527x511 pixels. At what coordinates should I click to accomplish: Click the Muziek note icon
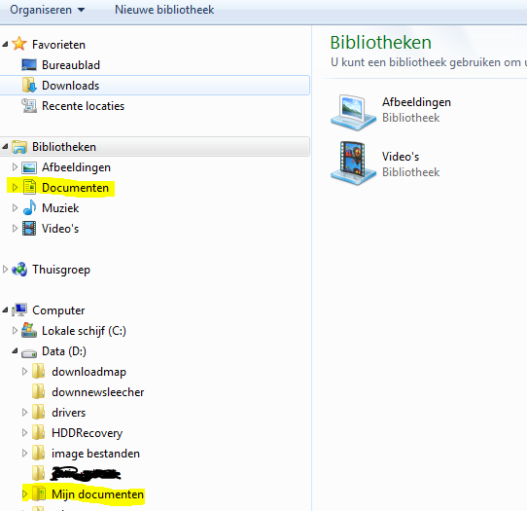[29, 207]
